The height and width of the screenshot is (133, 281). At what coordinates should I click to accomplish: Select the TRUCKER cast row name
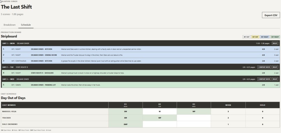(7, 118)
